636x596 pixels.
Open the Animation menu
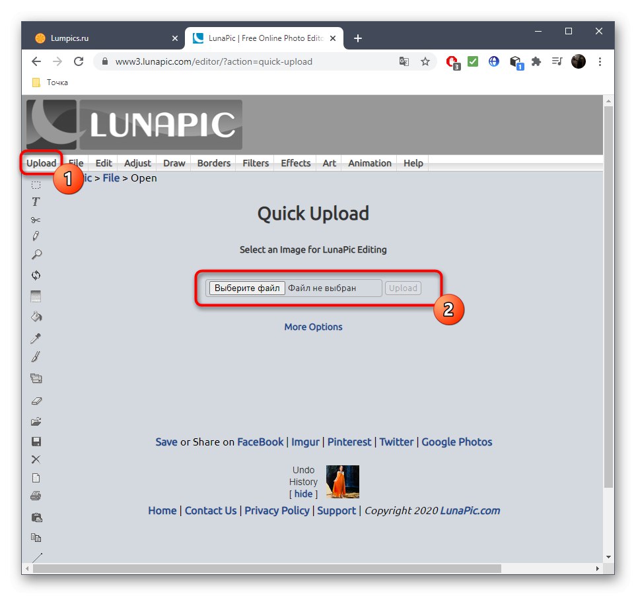370,163
